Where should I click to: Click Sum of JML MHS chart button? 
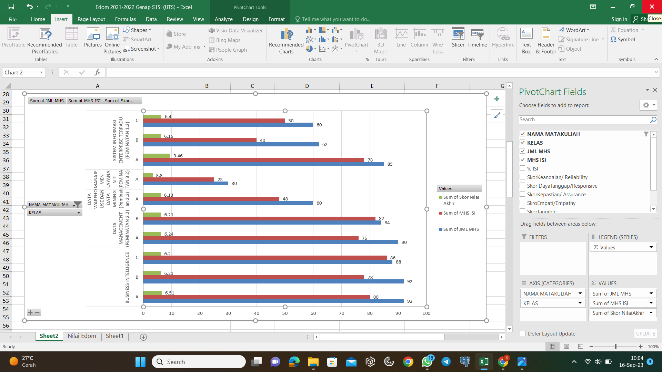[47, 101]
